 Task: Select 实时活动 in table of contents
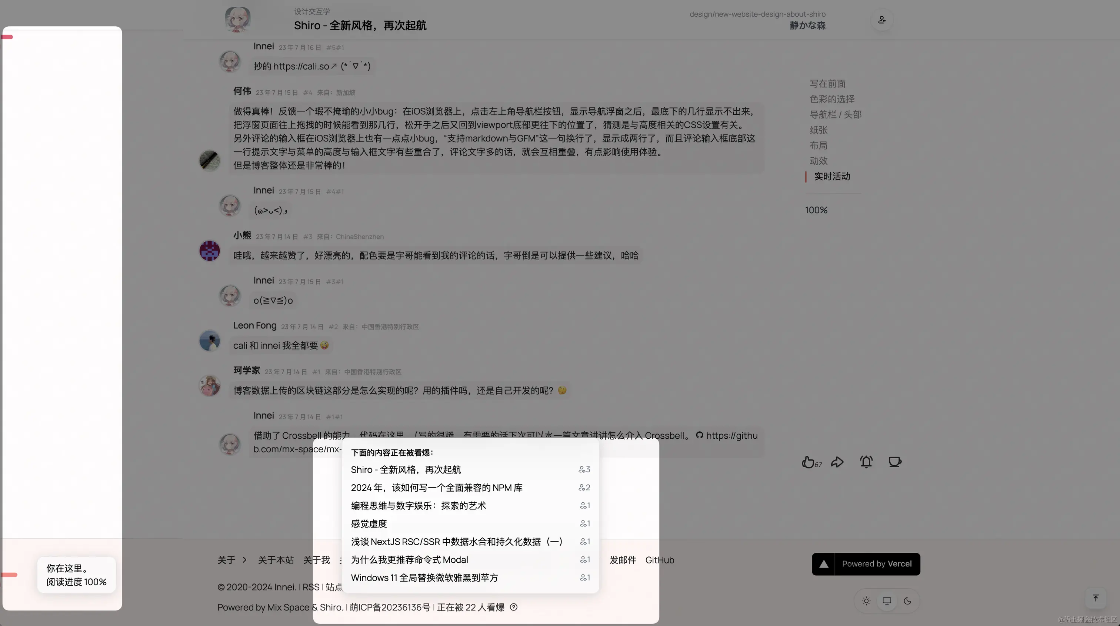point(832,177)
